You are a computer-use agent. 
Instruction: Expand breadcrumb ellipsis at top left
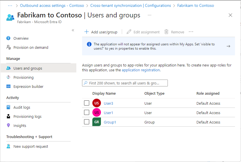pos(10,5)
